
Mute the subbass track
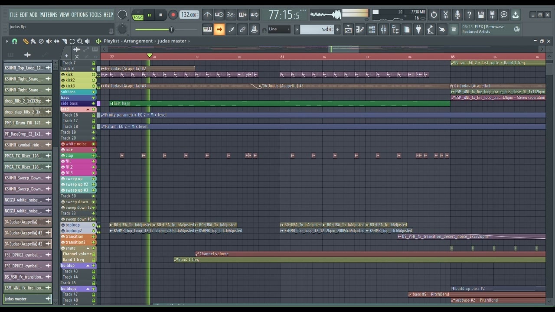pyautogui.click(x=93, y=92)
